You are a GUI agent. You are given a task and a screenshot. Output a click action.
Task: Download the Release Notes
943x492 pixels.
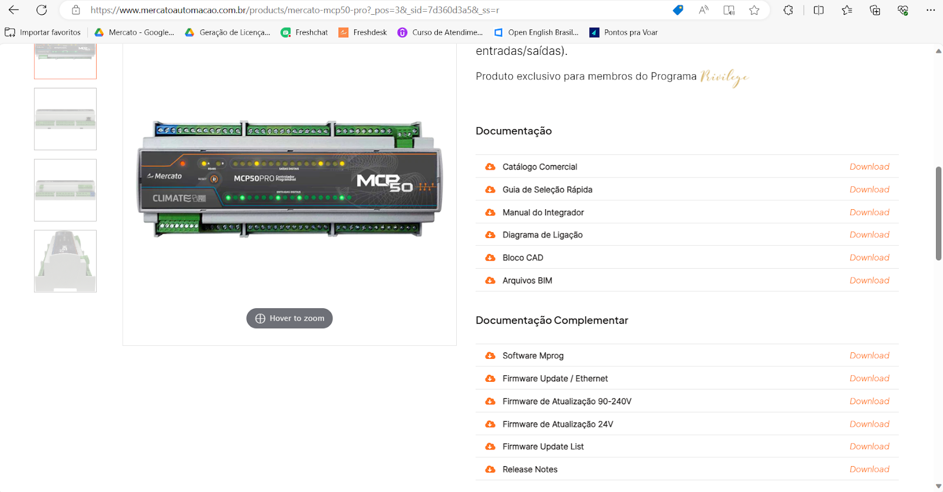coord(869,469)
